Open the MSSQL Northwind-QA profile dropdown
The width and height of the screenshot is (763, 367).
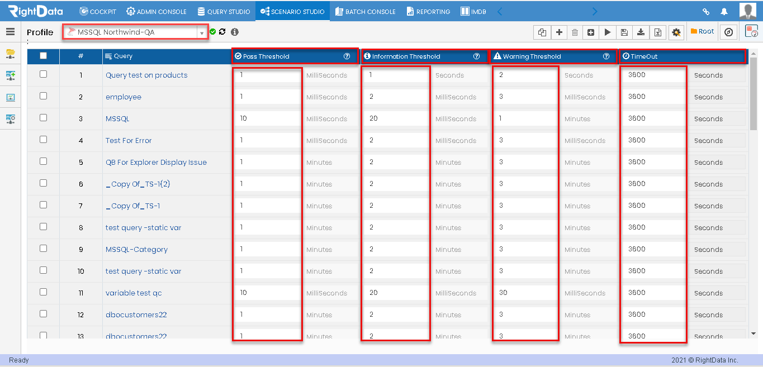135,32
